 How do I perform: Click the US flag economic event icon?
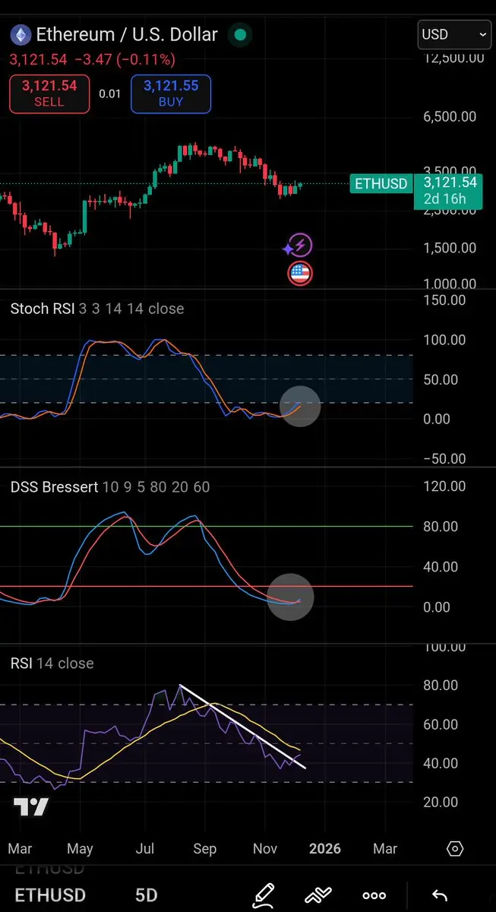(300, 274)
